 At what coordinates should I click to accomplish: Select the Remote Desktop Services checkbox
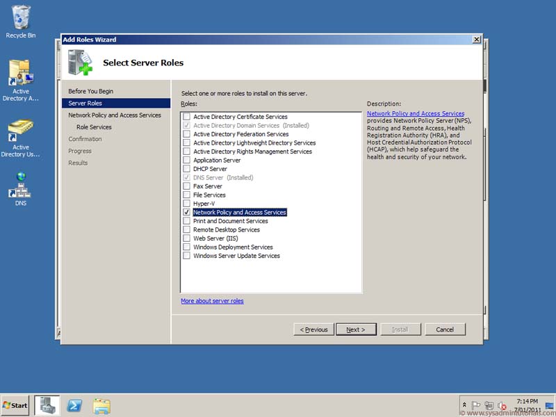click(x=186, y=230)
